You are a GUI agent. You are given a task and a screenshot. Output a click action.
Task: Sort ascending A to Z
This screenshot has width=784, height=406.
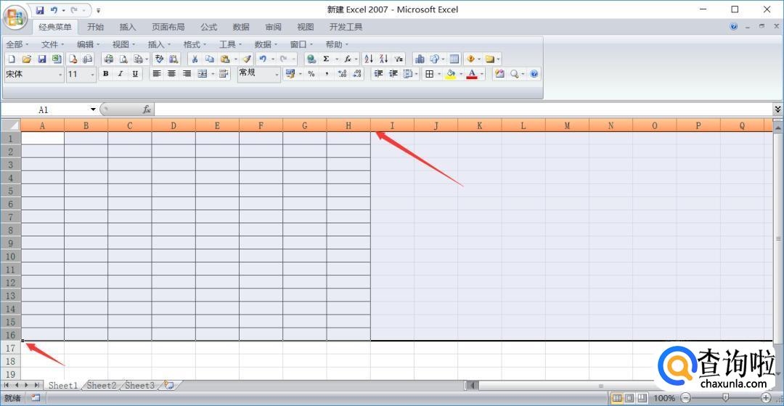369,59
